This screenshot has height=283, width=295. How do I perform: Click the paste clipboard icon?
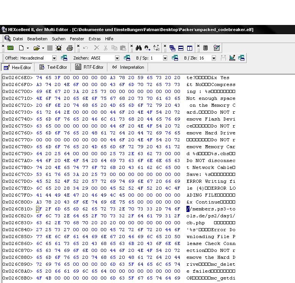click(x=123, y=48)
